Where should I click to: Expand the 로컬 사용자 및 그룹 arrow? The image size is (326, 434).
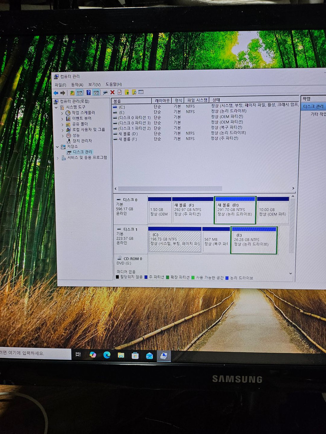[x=62, y=130]
